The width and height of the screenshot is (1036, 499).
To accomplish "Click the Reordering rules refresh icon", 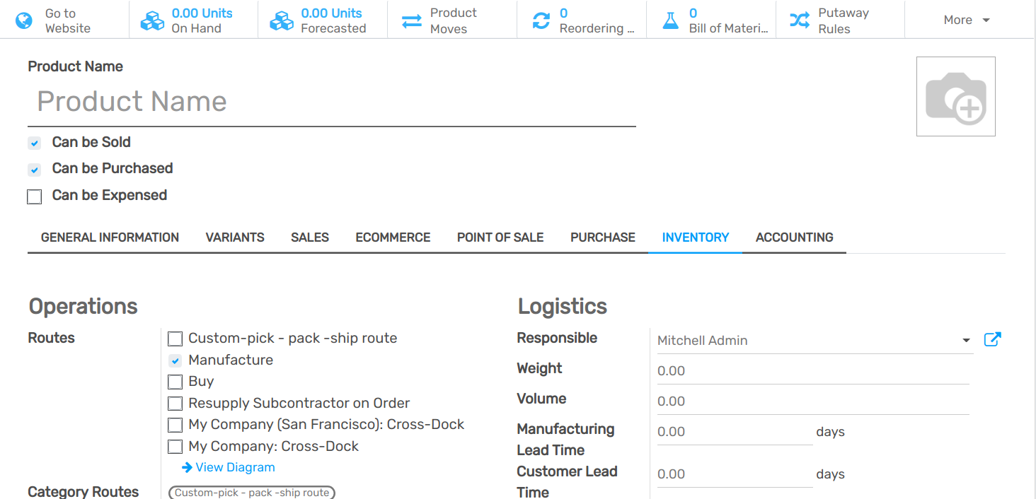I will [x=541, y=20].
